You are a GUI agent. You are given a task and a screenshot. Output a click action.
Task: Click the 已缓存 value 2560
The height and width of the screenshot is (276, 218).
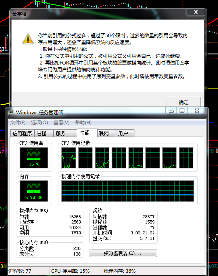[76, 222]
